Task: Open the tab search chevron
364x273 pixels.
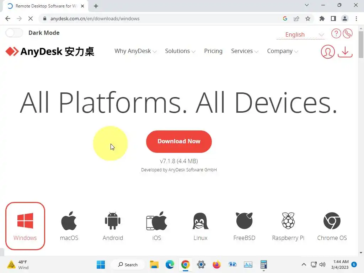Action: (x=307, y=5)
